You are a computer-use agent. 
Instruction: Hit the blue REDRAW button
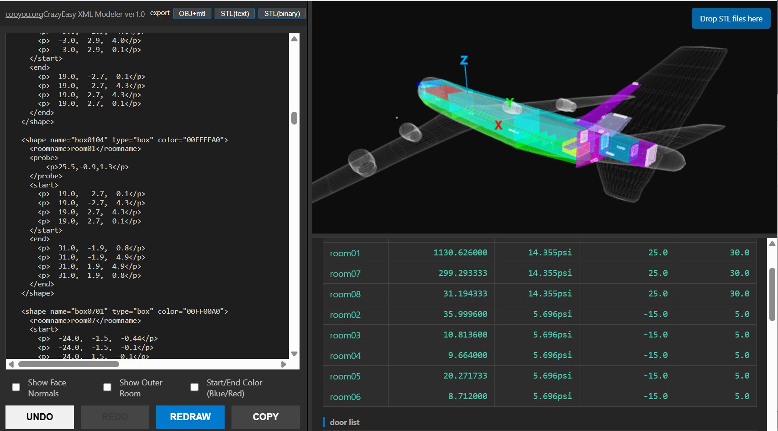point(190,417)
